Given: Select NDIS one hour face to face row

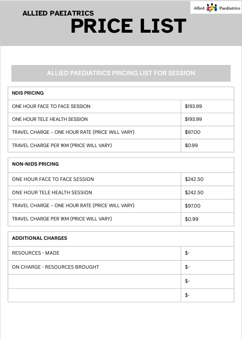Looking at the screenshot, I should coord(51,106).
